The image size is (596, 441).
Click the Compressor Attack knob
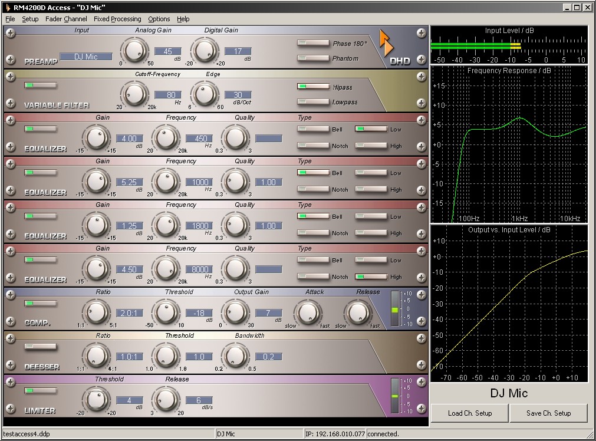click(x=308, y=313)
